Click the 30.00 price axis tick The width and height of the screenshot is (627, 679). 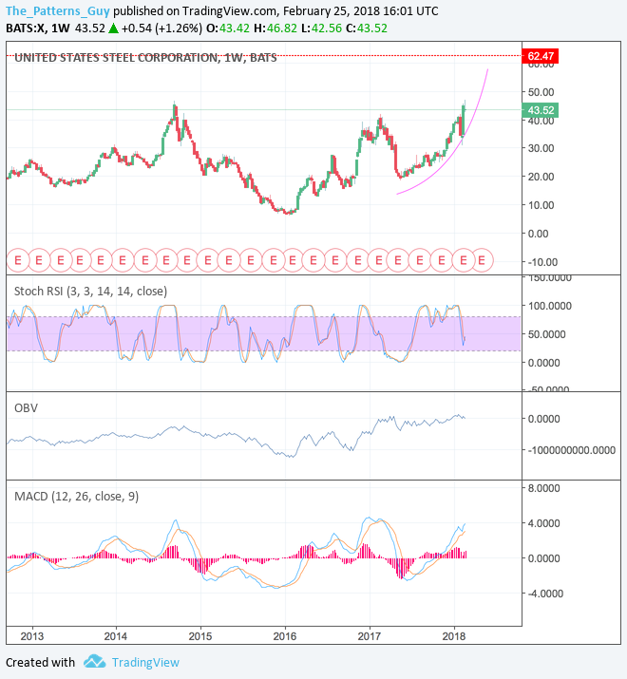coord(541,148)
